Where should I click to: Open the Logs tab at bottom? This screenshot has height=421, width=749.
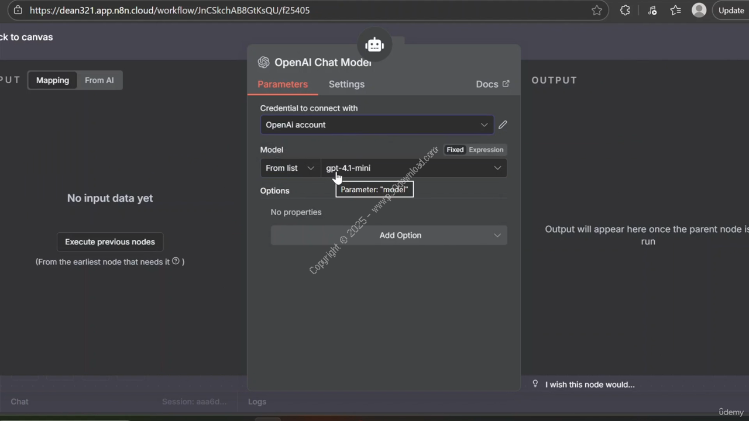(x=257, y=402)
